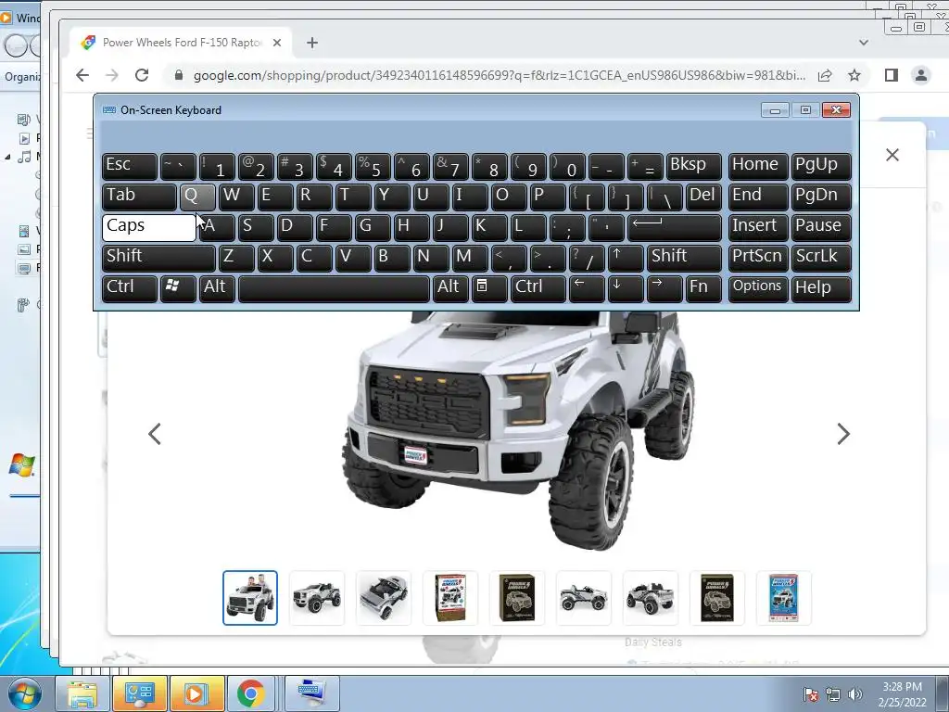Click the Home key
The height and width of the screenshot is (712, 949).
[x=758, y=167]
